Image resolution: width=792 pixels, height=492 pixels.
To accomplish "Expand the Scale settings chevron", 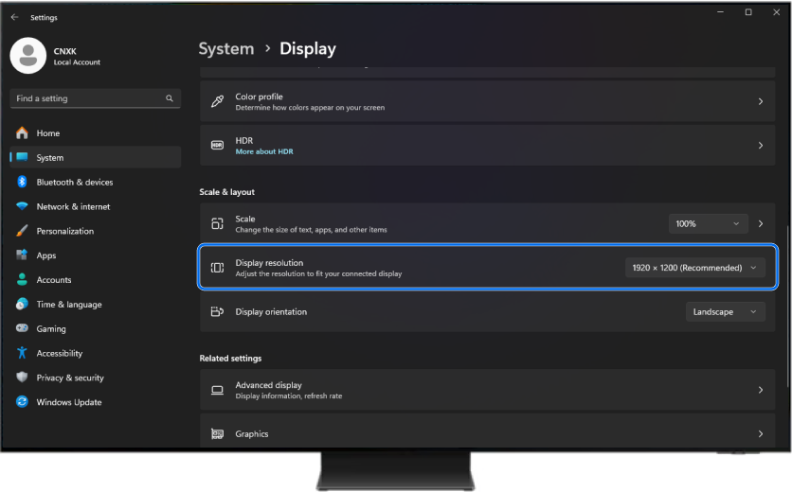I will (760, 224).
